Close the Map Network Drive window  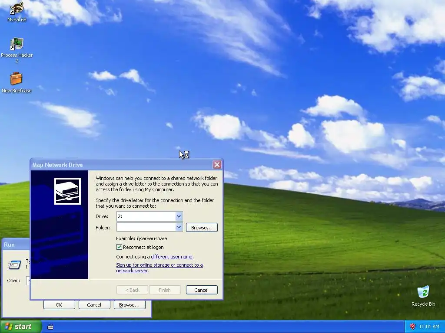click(217, 164)
